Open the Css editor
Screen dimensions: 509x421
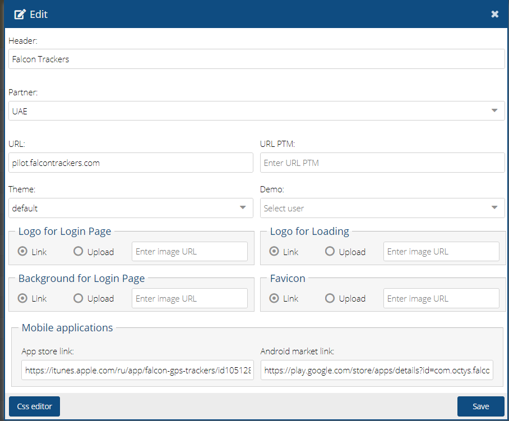(x=34, y=406)
